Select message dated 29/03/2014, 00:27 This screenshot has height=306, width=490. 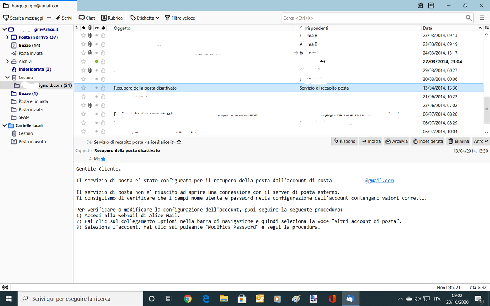tap(278, 70)
